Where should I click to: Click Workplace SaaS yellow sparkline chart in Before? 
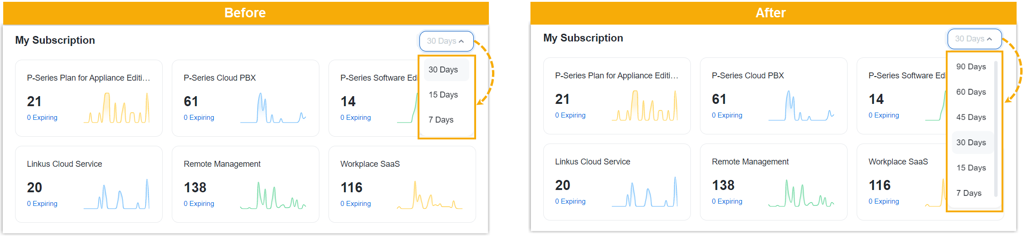point(429,196)
